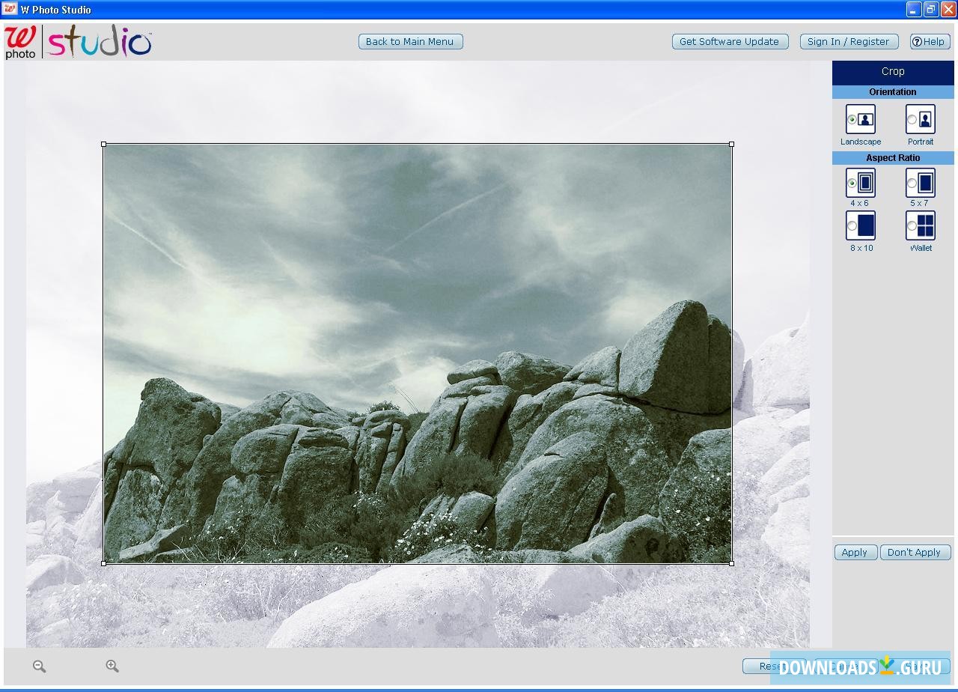
Task: Select the Portrait radio button
Action: coord(912,119)
